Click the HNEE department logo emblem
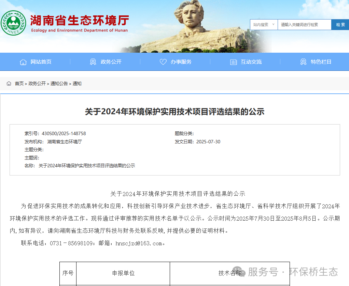This screenshot has width=349, height=286. [x=13, y=23]
